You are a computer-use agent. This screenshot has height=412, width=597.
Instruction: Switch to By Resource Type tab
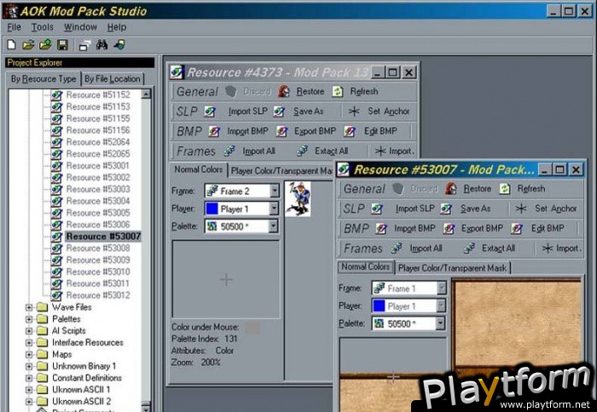click(43, 79)
